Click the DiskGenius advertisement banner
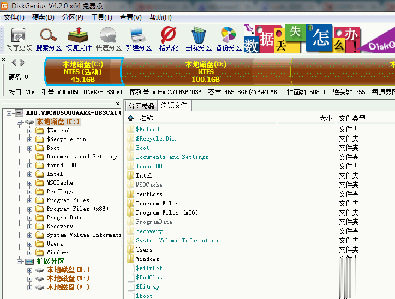 [x=319, y=39]
